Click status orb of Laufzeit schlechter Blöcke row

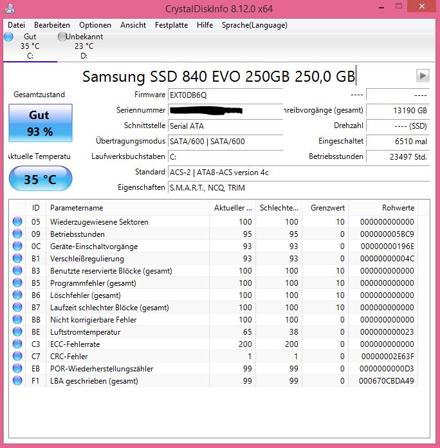click(x=17, y=307)
